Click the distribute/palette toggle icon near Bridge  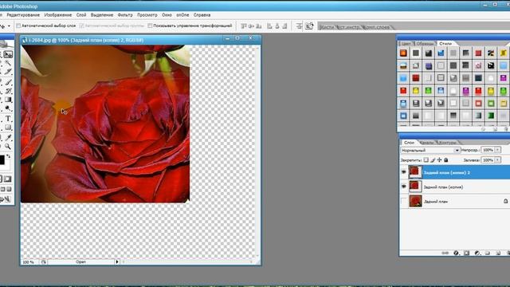point(299,26)
